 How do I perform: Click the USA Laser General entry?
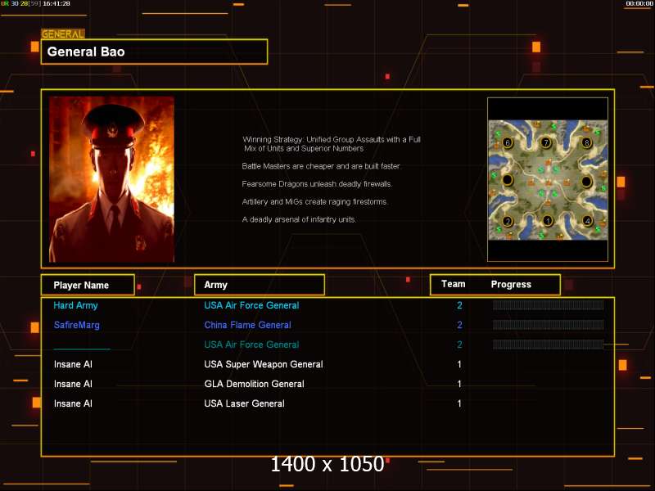tap(244, 403)
